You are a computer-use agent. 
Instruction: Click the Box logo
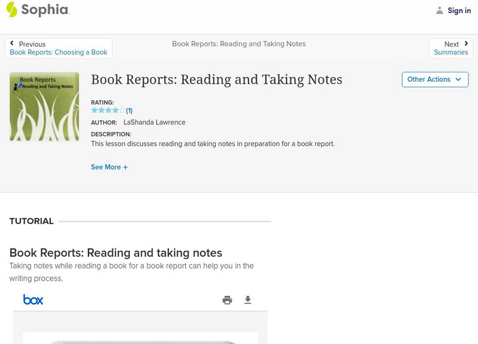[x=33, y=300]
